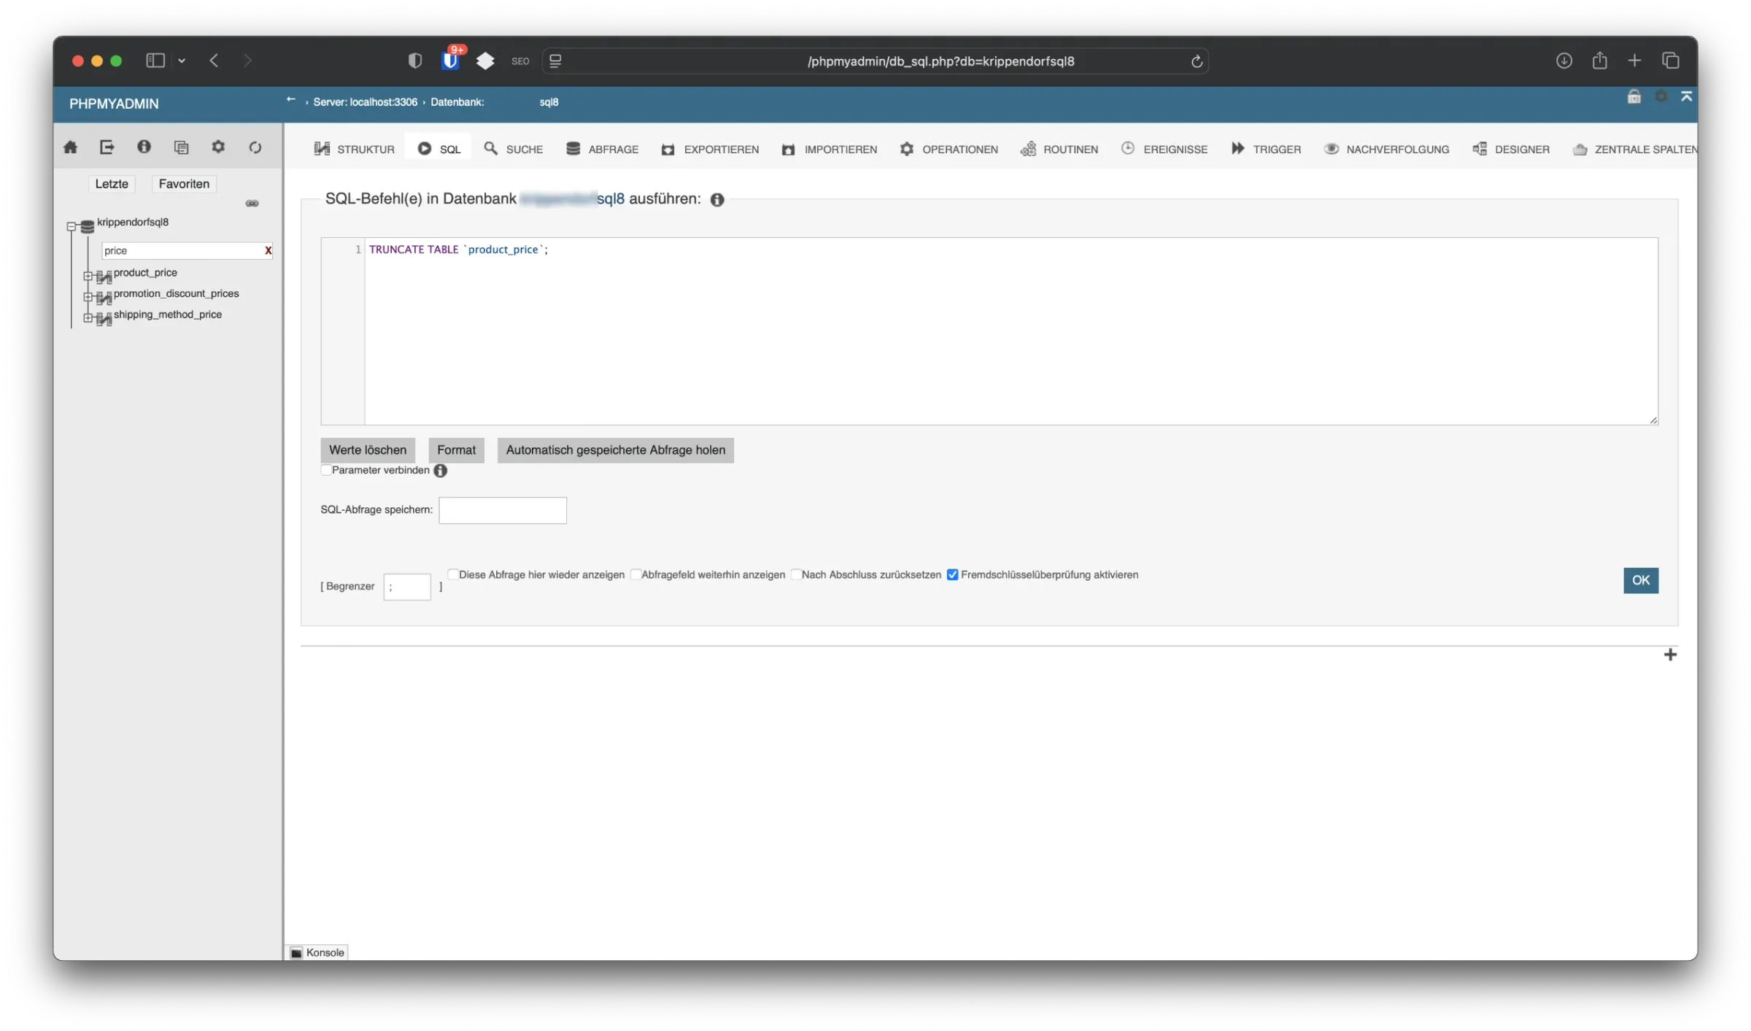Expand the product_price table node

[88, 276]
